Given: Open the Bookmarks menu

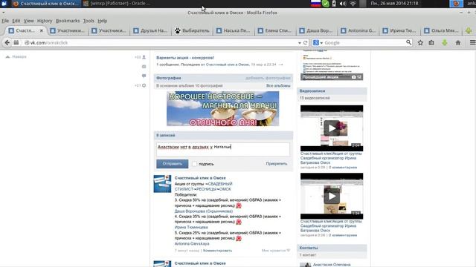Looking at the screenshot, I should 68,21.
